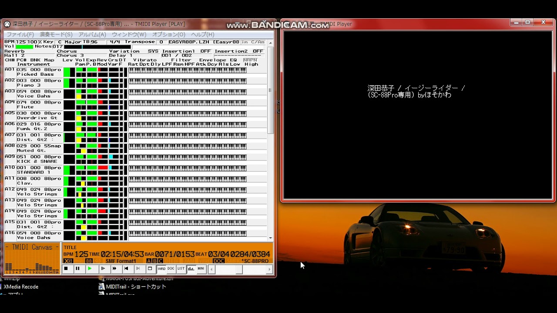Click the fast forward icon
Viewport: 557px width, 313px height.
coord(114,269)
